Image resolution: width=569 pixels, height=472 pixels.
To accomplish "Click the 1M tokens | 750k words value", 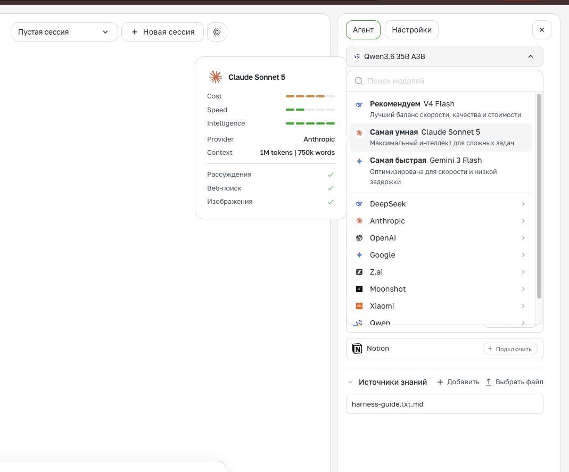I will 297,153.
